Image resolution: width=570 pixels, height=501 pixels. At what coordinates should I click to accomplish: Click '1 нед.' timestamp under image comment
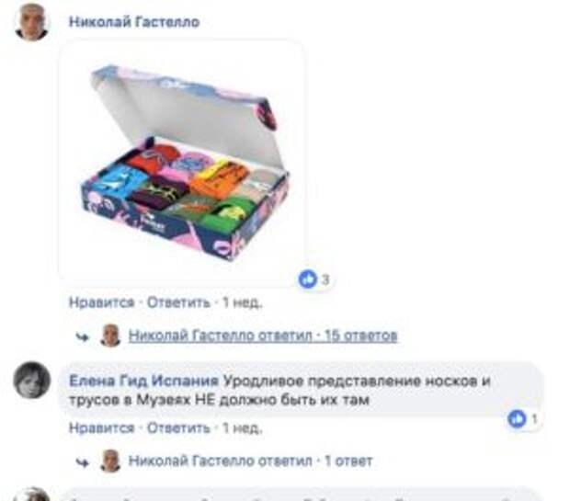coord(242,302)
